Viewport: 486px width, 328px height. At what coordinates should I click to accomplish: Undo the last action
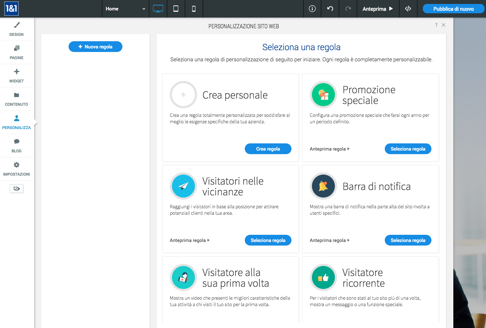[330, 9]
